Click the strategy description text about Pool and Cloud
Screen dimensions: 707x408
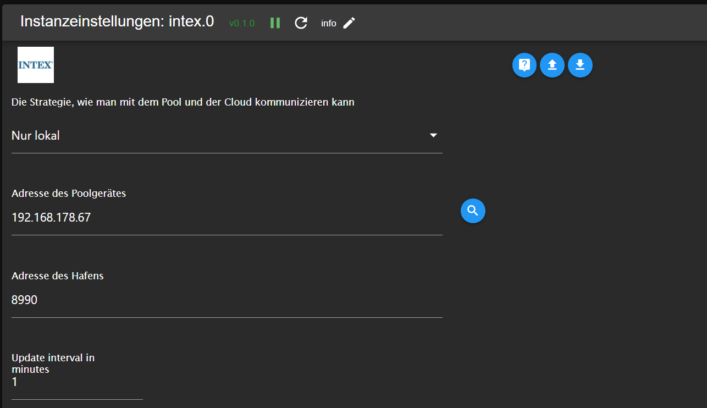183,102
